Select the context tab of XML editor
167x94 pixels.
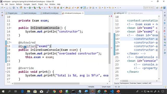click(145, 83)
